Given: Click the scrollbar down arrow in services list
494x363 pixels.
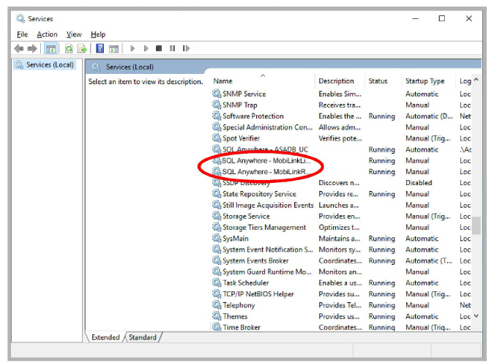Looking at the screenshot, I should click(476, 315).
